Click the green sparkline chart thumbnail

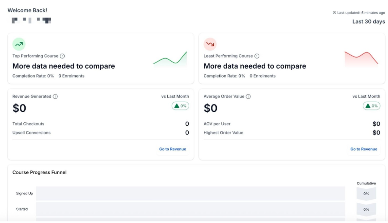tap(170, 59)
